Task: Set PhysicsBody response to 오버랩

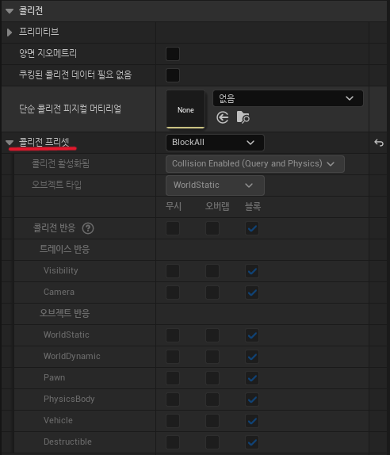Action: [212, 400]
